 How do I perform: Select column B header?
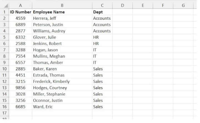pos(62,5)
